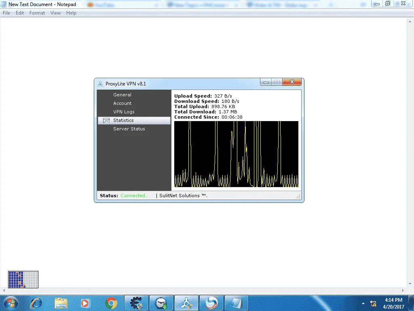
Task: Click the Connected Since 00:06:38 line
Action: click(208, 117)
